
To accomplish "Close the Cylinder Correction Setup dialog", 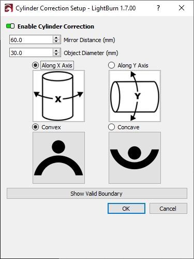I will (182, 8).
